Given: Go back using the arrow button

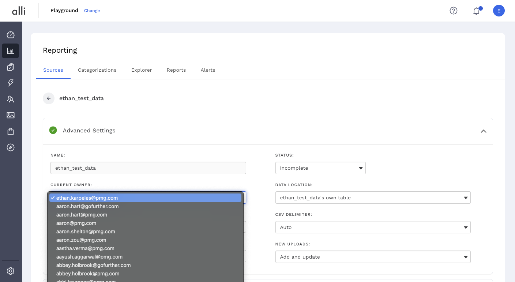Looking at the screenshot, I should click(x=49, y=98).
